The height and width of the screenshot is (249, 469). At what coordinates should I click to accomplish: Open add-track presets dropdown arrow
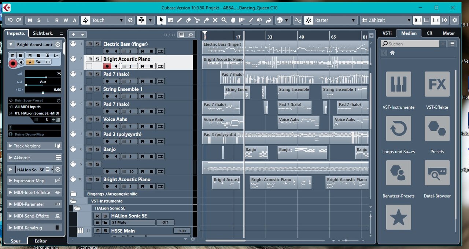point(82,35)
